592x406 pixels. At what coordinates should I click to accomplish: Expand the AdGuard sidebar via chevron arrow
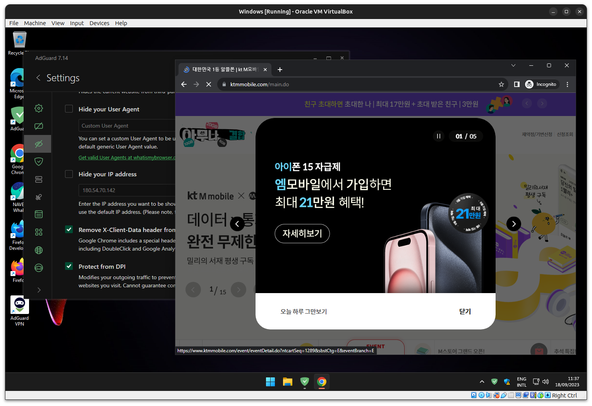[38, 290]
